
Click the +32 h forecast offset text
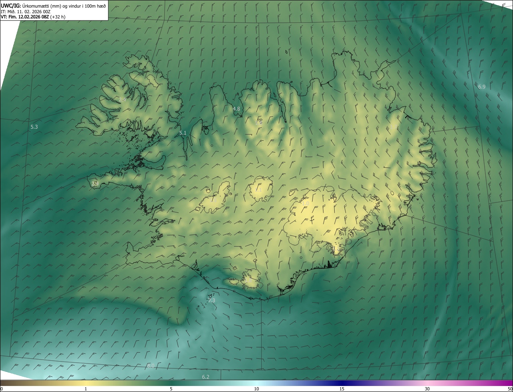click(58, 17)
